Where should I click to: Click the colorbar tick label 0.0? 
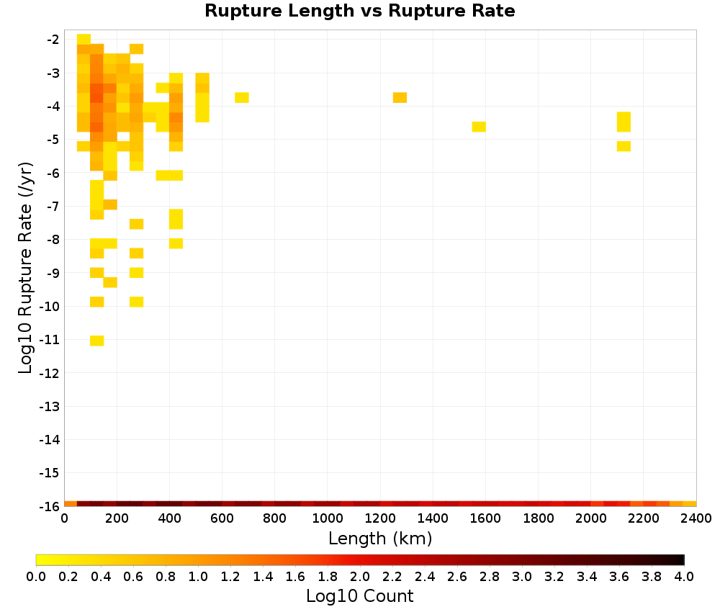(x=36, y=577)
